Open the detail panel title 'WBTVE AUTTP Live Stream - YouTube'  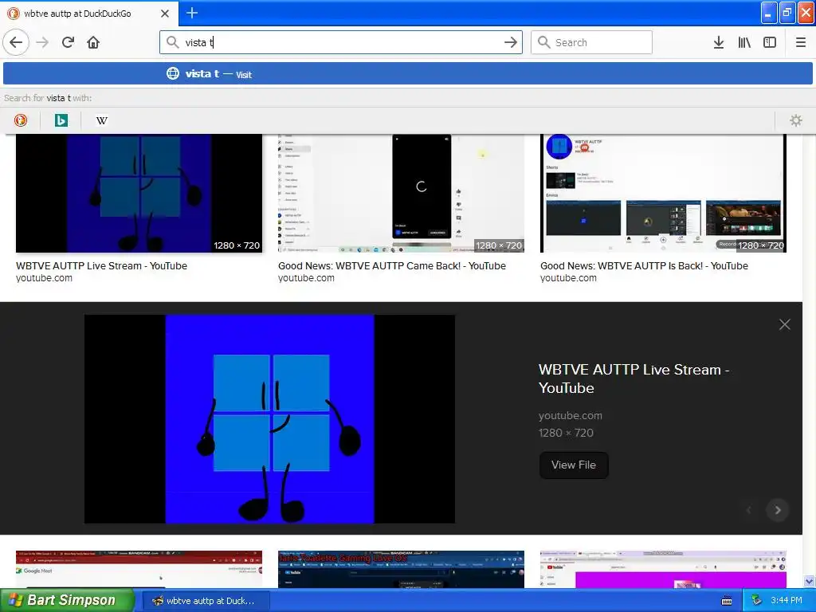coord(634,379)
